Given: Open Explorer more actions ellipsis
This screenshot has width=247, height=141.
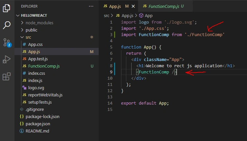Looking at the screenshot, I should point(91,6).
